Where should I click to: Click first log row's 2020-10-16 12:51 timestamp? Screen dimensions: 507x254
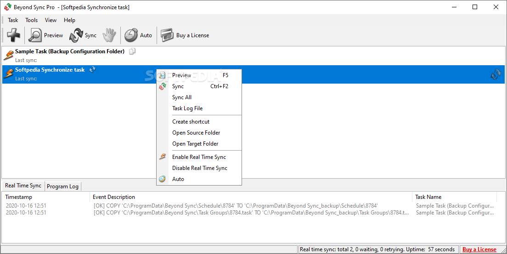coord(26,205)
